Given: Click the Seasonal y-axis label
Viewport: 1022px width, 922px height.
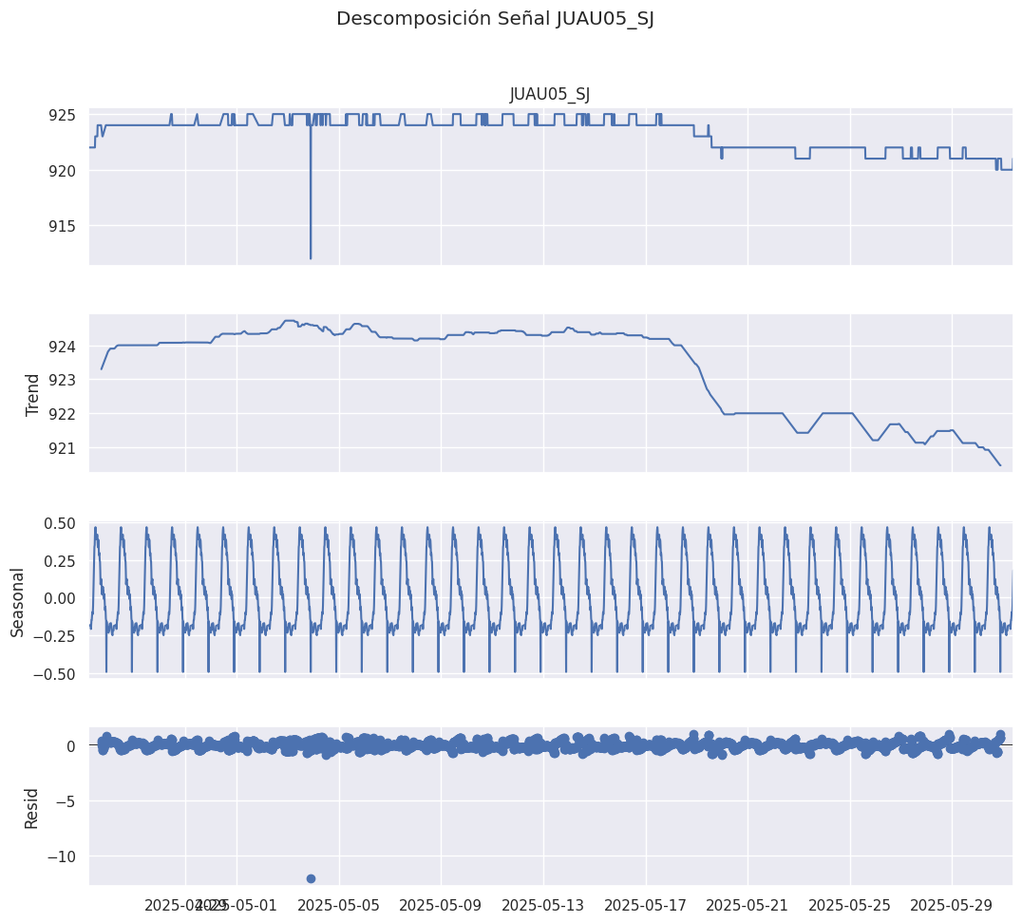Looking at the screenshot, I should coord(17,601).
